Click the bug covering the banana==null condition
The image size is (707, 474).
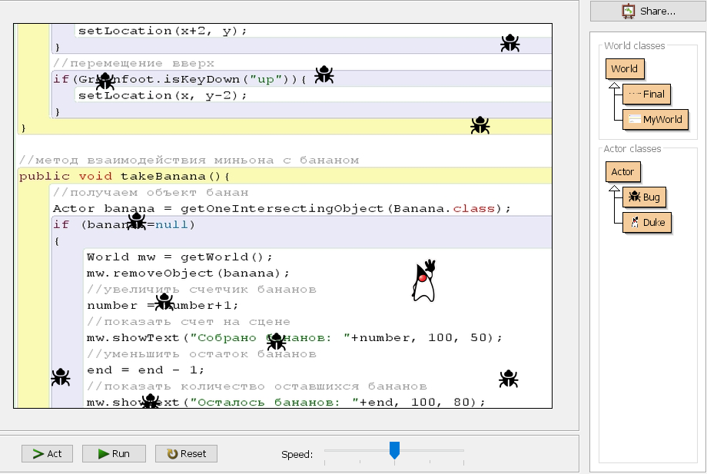(136, 221)
